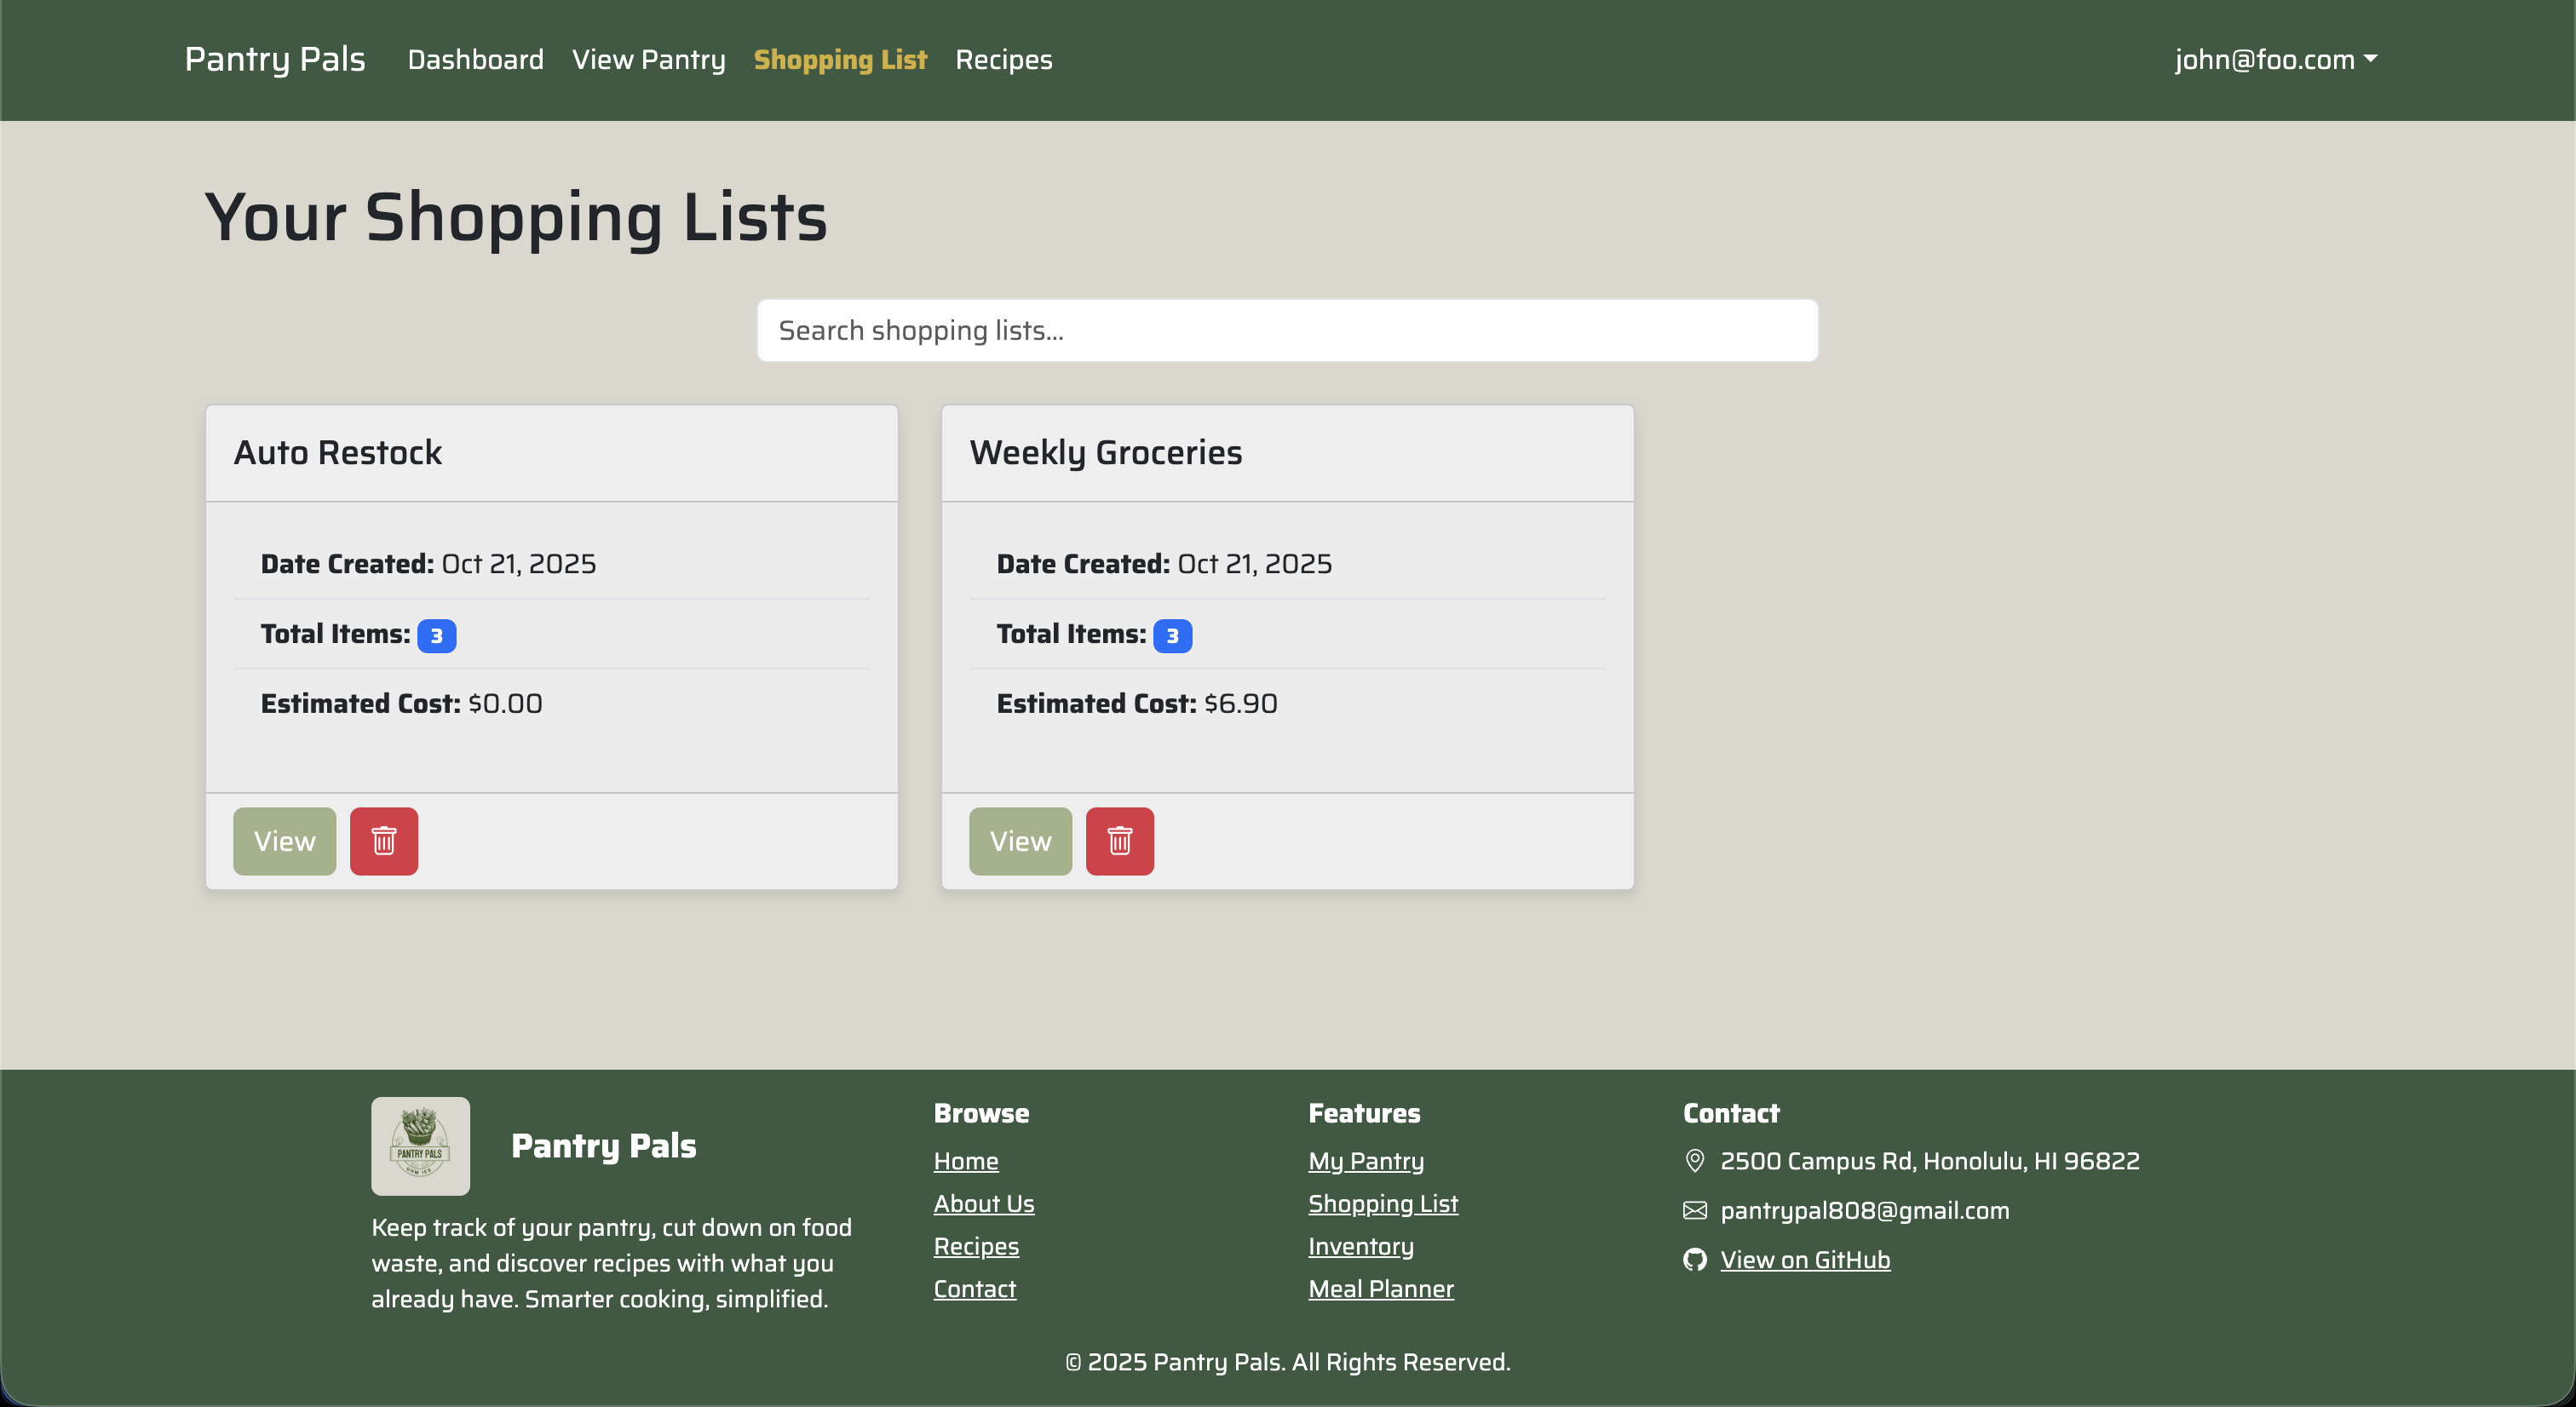The height and width of the screenshot is (1407, 2576).
Task: Click the shopping lists search field
Action: [1287, 330]
